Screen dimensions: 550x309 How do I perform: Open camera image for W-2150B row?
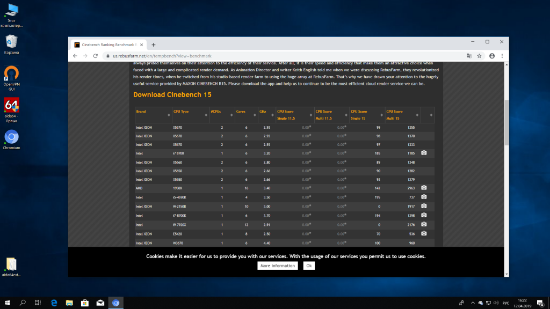[x=424, y=206]
